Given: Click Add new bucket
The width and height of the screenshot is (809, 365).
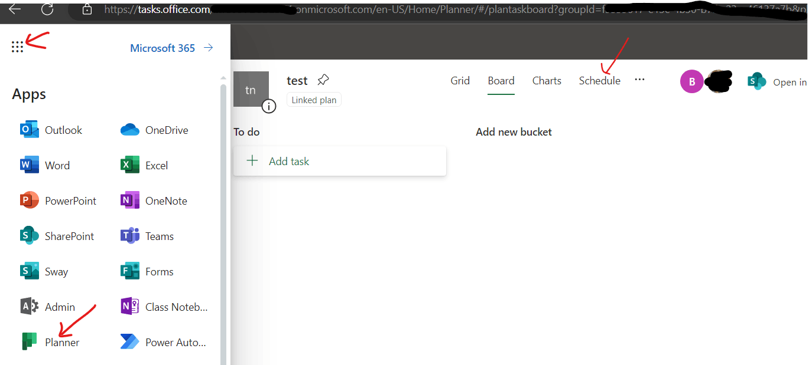Looking at the screenshot, I should pyautogui.click(x=513, y=131).
